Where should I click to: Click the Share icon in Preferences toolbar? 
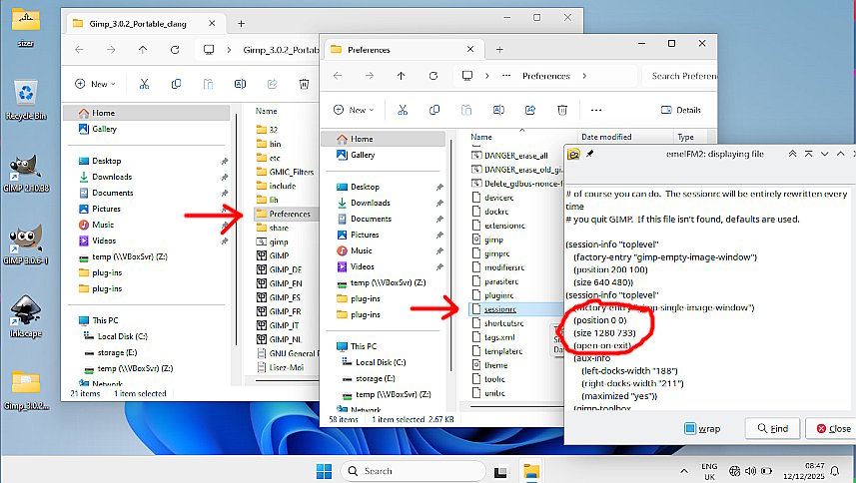click(528, 110)
